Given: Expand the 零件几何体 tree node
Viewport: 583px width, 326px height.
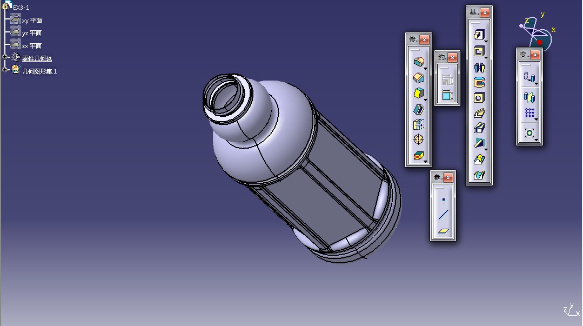Looking at the screenshot, I should [x=5, y=57].
